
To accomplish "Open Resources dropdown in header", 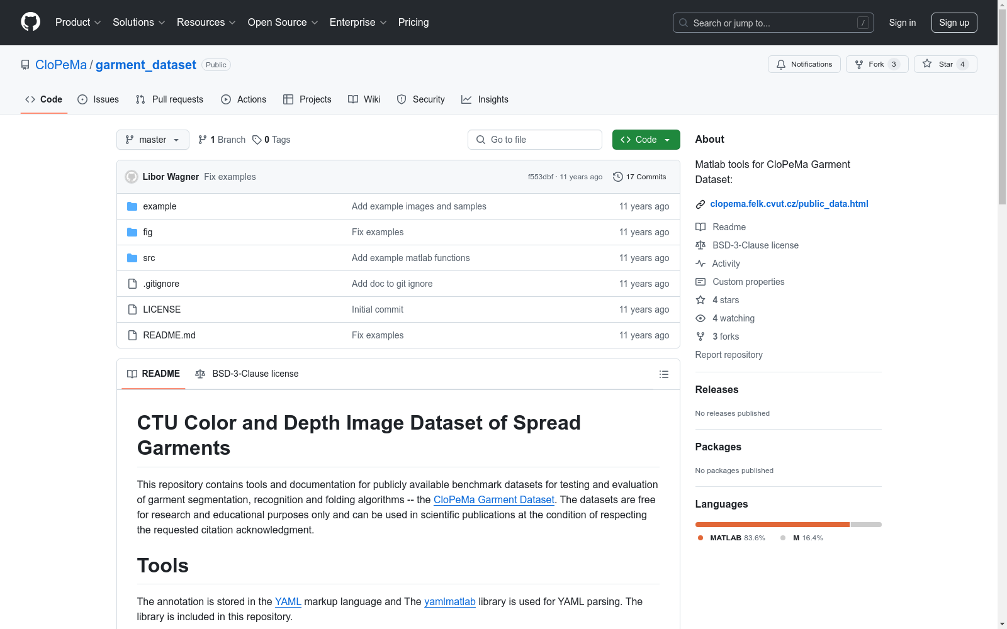I will click(x=206, y=23).
